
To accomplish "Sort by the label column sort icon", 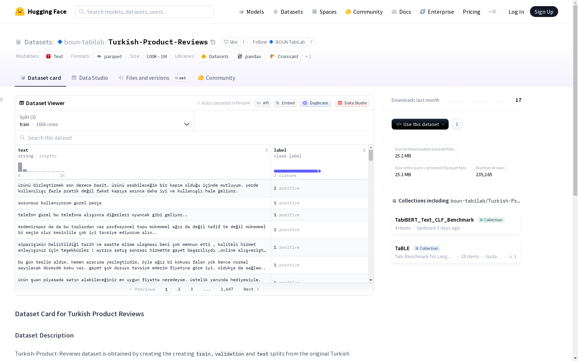I will 364,150.
